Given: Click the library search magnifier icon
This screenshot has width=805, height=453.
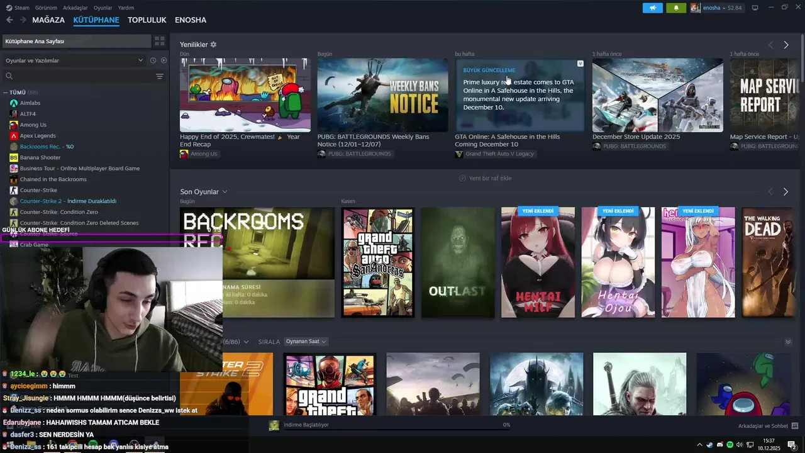Looking at the screenshot, I should point(9,76).
